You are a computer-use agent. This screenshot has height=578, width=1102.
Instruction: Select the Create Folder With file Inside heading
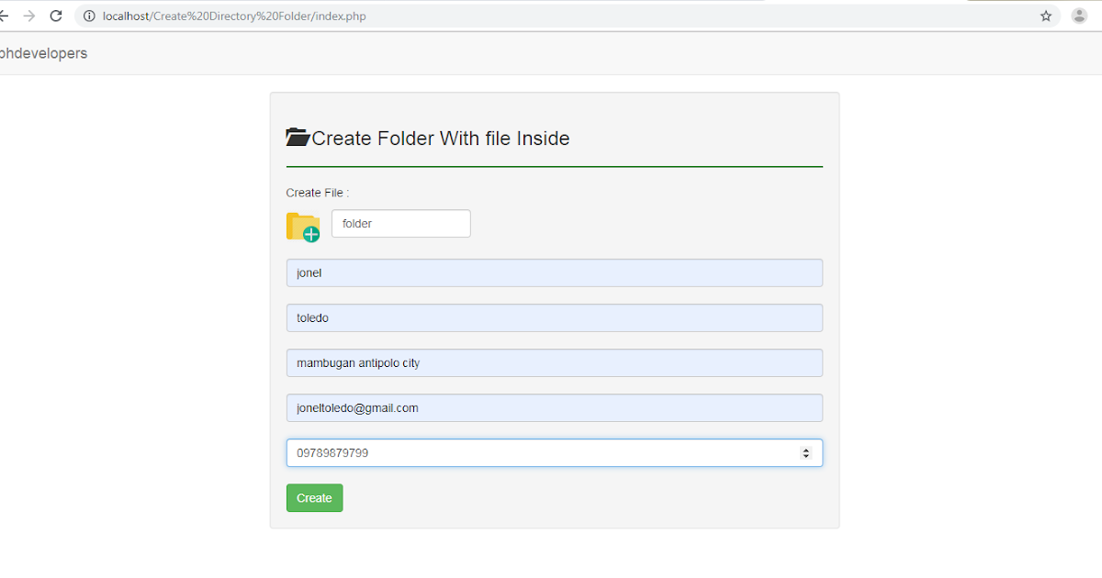(x=441, y=138)
